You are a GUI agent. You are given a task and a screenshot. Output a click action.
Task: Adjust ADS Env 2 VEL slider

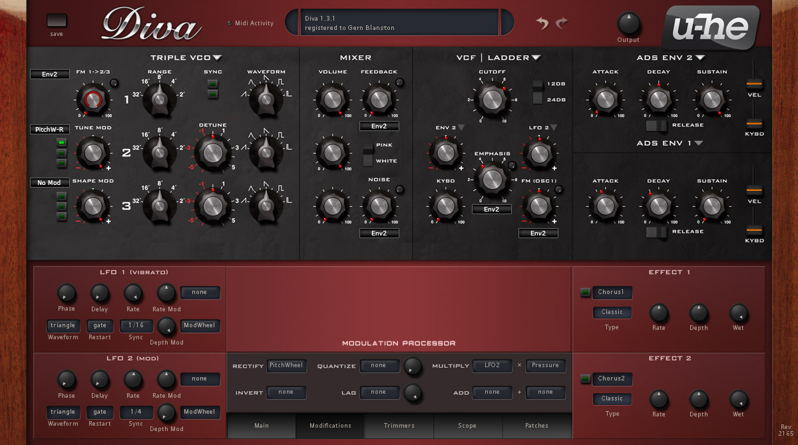[x=754, y=83]
